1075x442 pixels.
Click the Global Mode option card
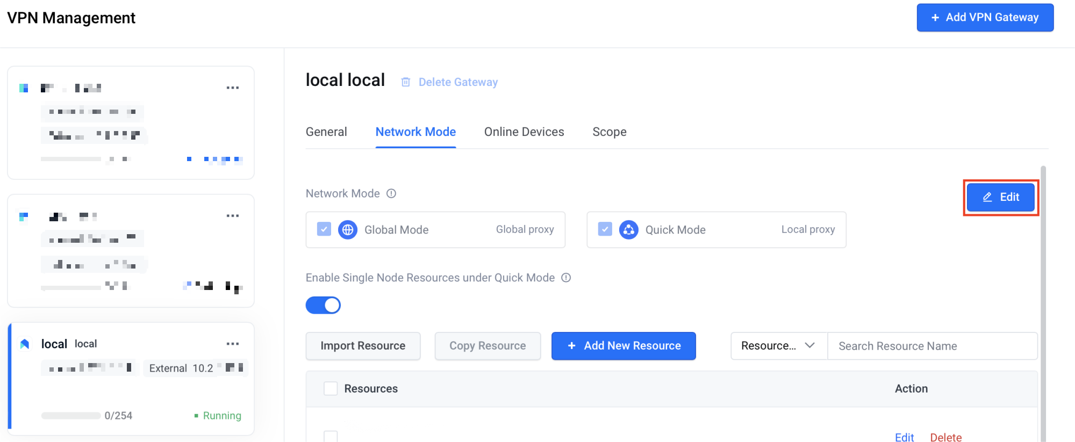[x=435, y=230]
